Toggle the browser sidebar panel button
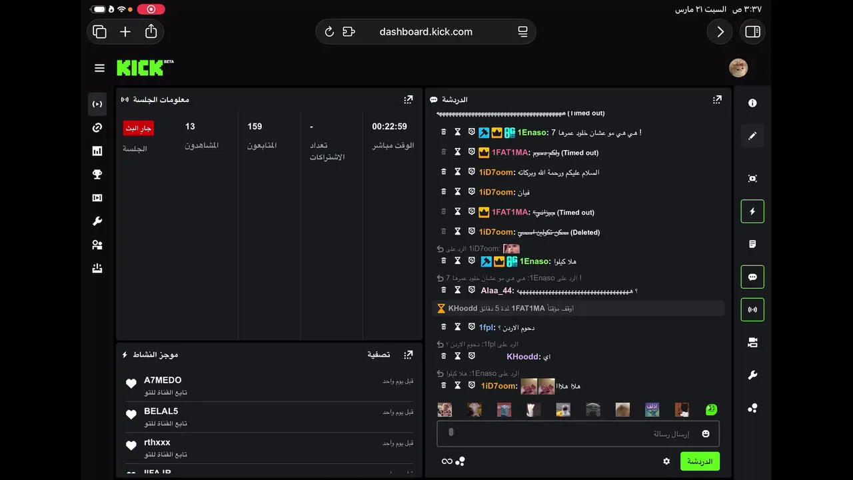This screenshot has width=853, height=480. point(752,31)
